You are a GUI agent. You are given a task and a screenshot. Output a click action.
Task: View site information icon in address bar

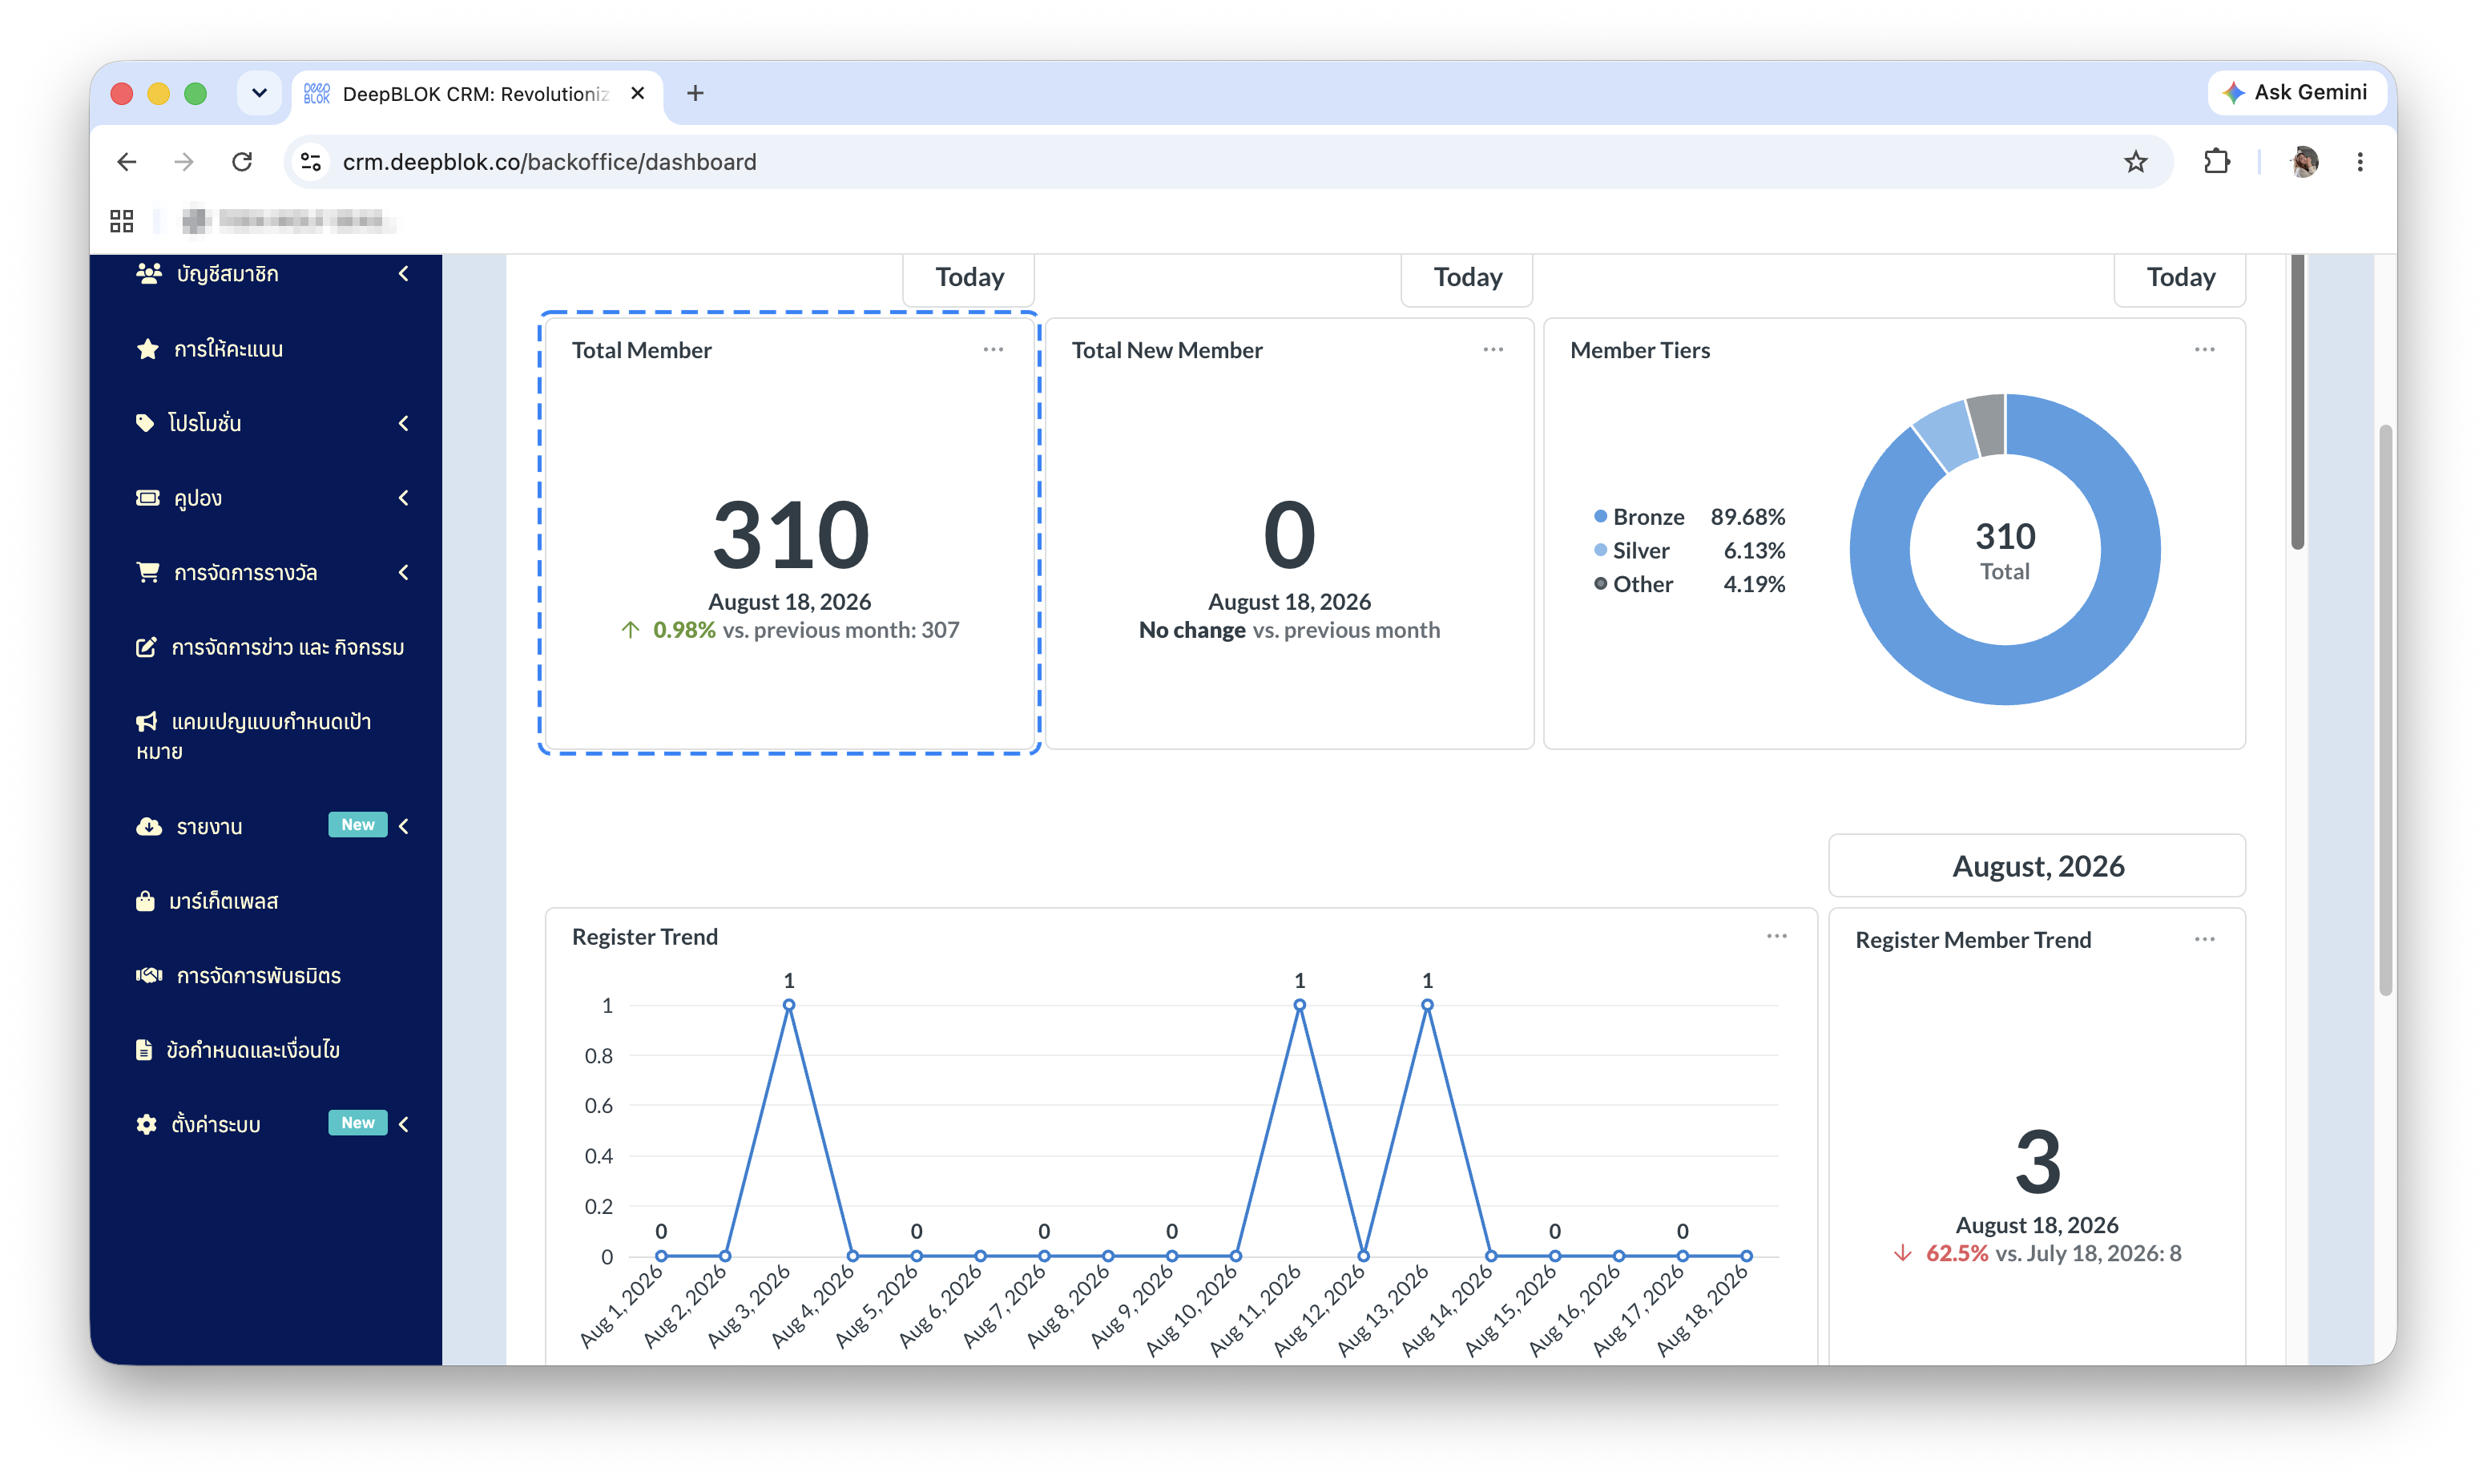(311, 161)
